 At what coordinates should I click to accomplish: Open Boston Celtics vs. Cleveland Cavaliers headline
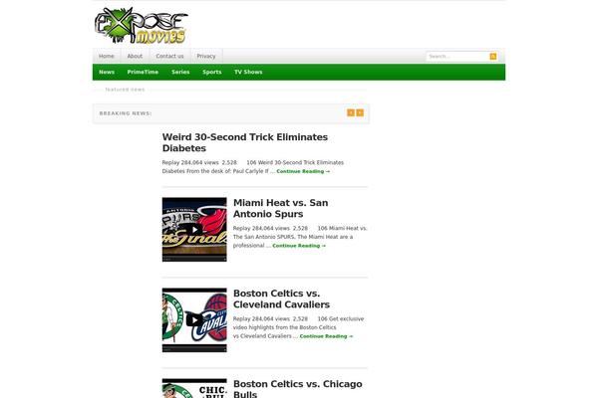tap(281, 298)
